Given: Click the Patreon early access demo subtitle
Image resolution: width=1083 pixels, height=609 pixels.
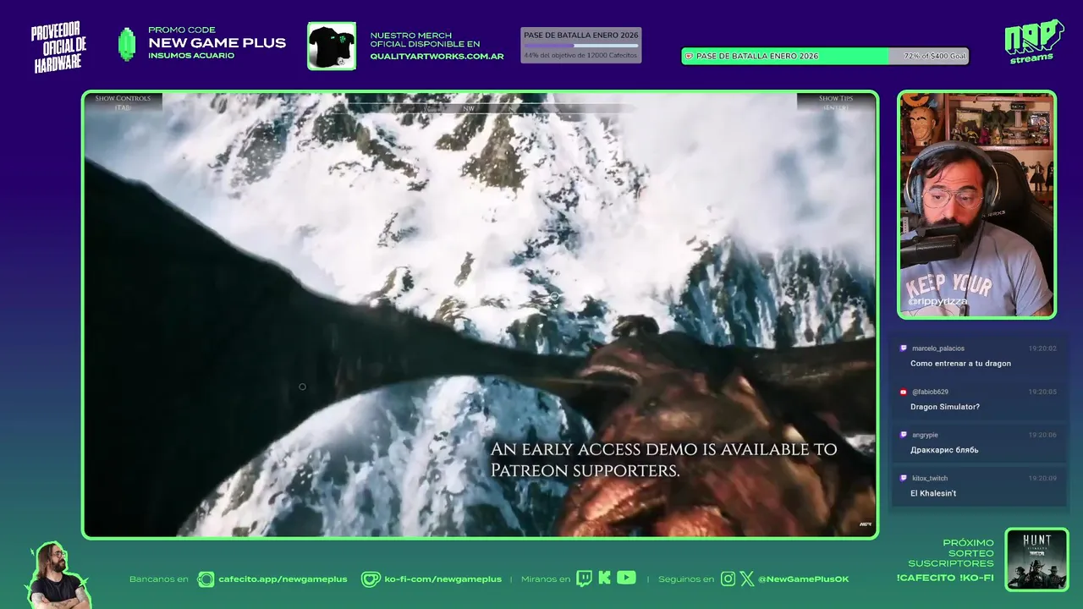Looking at the screenshot, I should point(663,459).
